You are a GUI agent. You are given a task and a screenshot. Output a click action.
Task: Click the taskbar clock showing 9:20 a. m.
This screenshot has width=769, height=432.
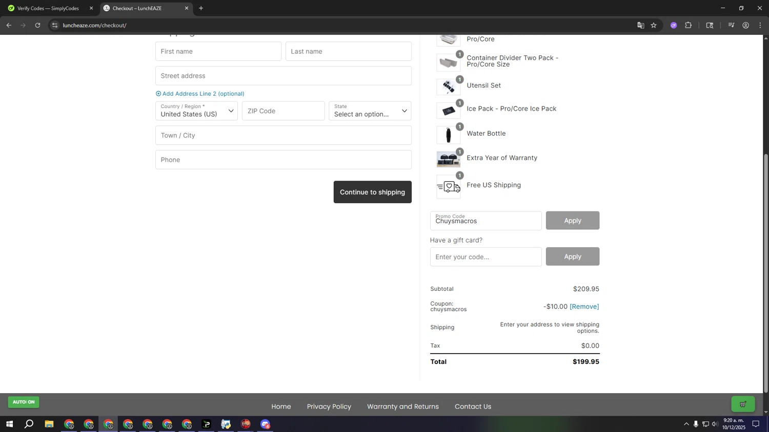pyautogui.click(x=734, y=424)
